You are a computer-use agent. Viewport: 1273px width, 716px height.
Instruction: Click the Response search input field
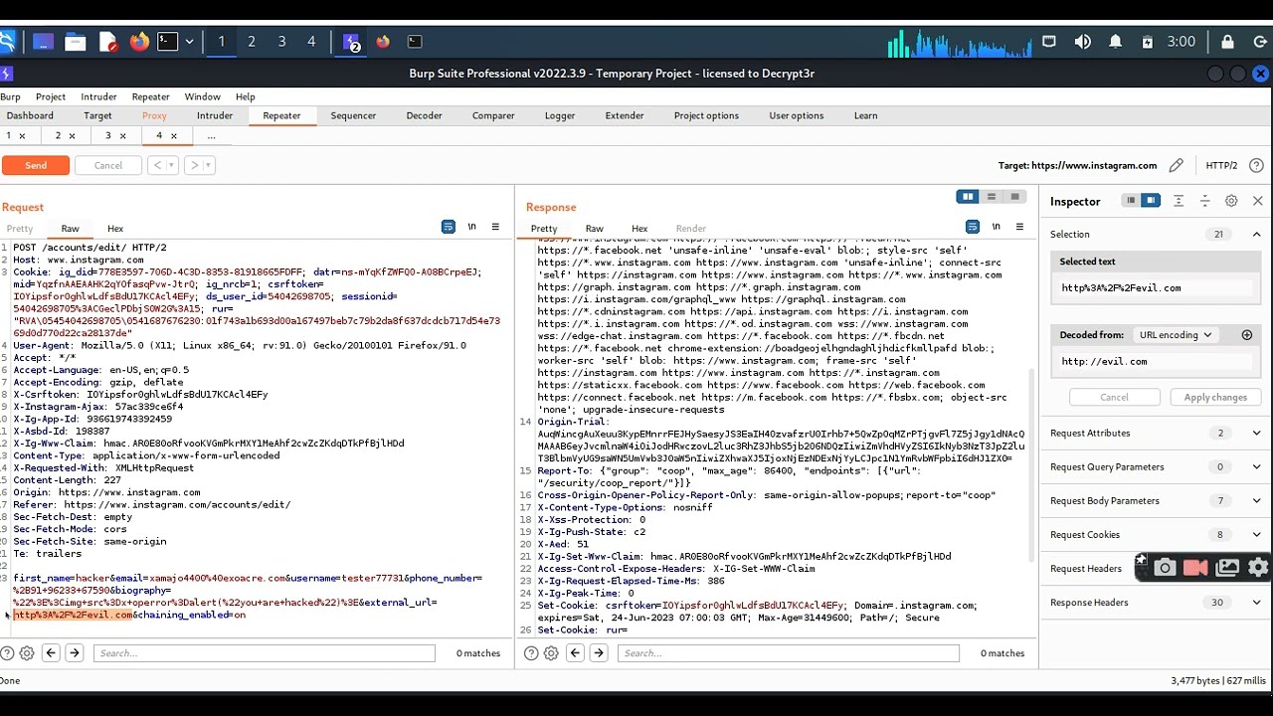[789, 653]
